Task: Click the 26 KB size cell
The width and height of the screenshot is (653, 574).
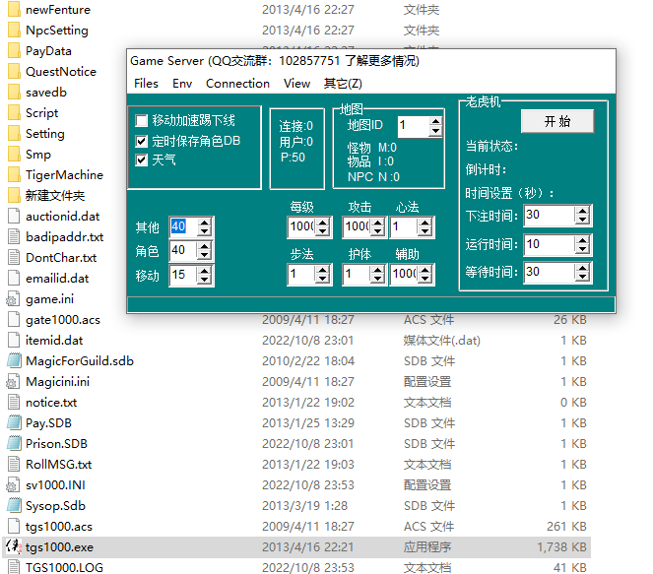Action: tap(569, 320)
